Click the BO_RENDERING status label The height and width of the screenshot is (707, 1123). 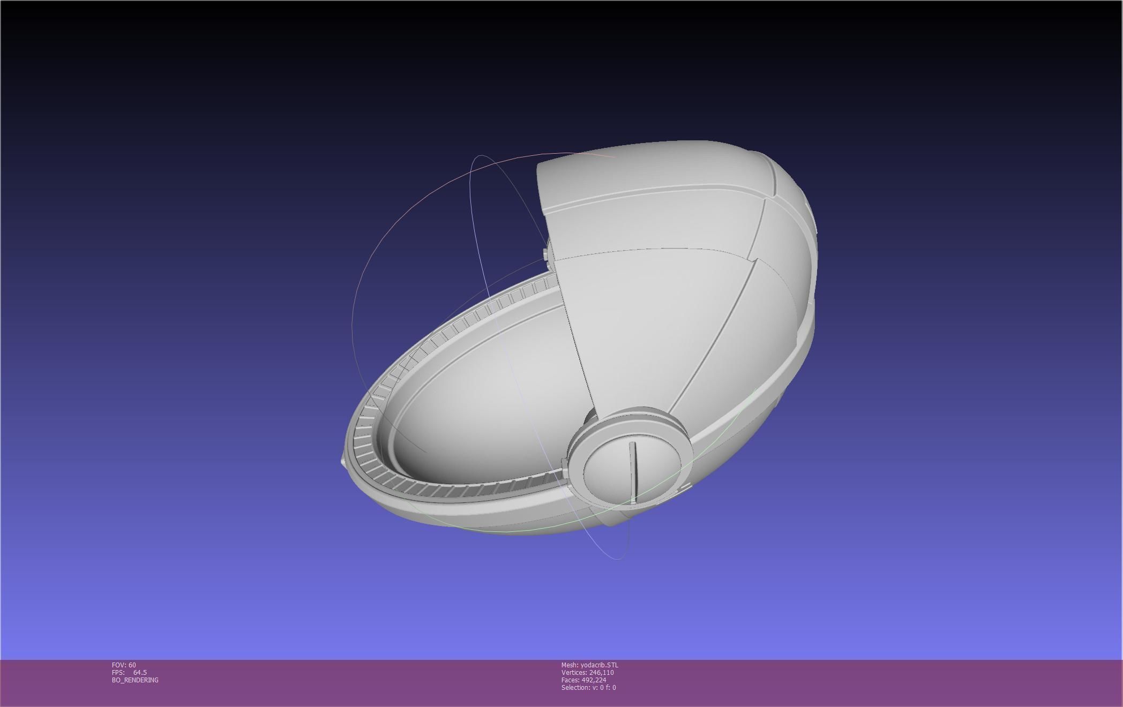pos(135,680)
